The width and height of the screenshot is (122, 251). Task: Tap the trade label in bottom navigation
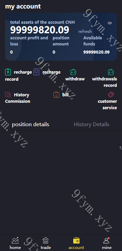[45, 248]
